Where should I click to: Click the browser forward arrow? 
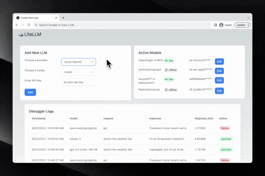pyautogui.click(x=23, y=25)
